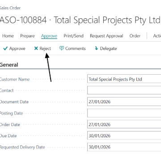
Task: Switch to the Order tab
Action: [x=135, y=36]
